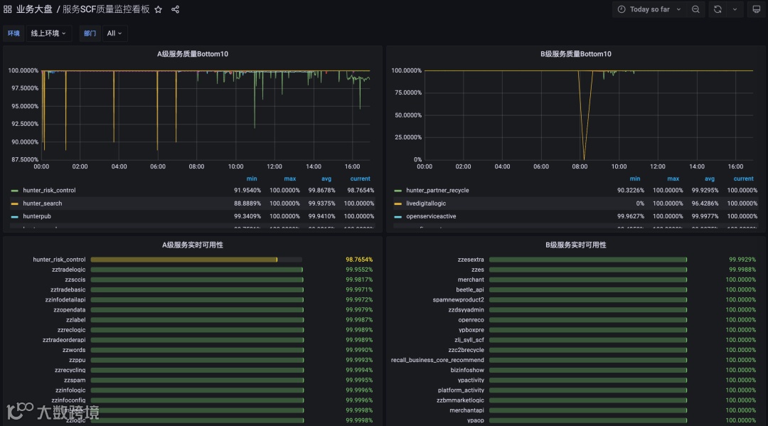The height and width of the screenshot is (426, 768).
Task: Sort B级 legend by min column
Action: [635, 179]
